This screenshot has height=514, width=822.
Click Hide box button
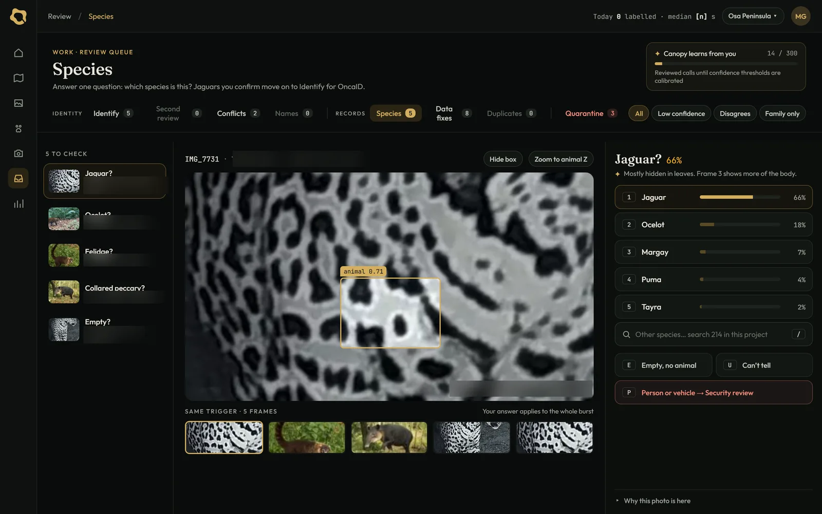click(x=502, y=159)
